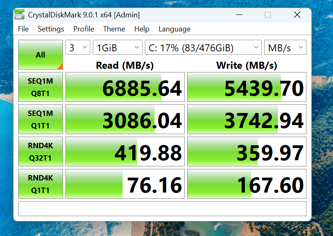Open the Profile menu
Image resolution: width=333 pixels, height=236 pixels.
84,29
